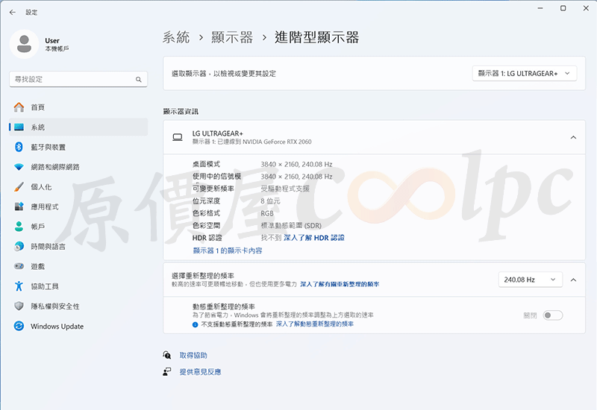Click the Bluetooth icon for 藍牙與裝置

click(19, 147)
